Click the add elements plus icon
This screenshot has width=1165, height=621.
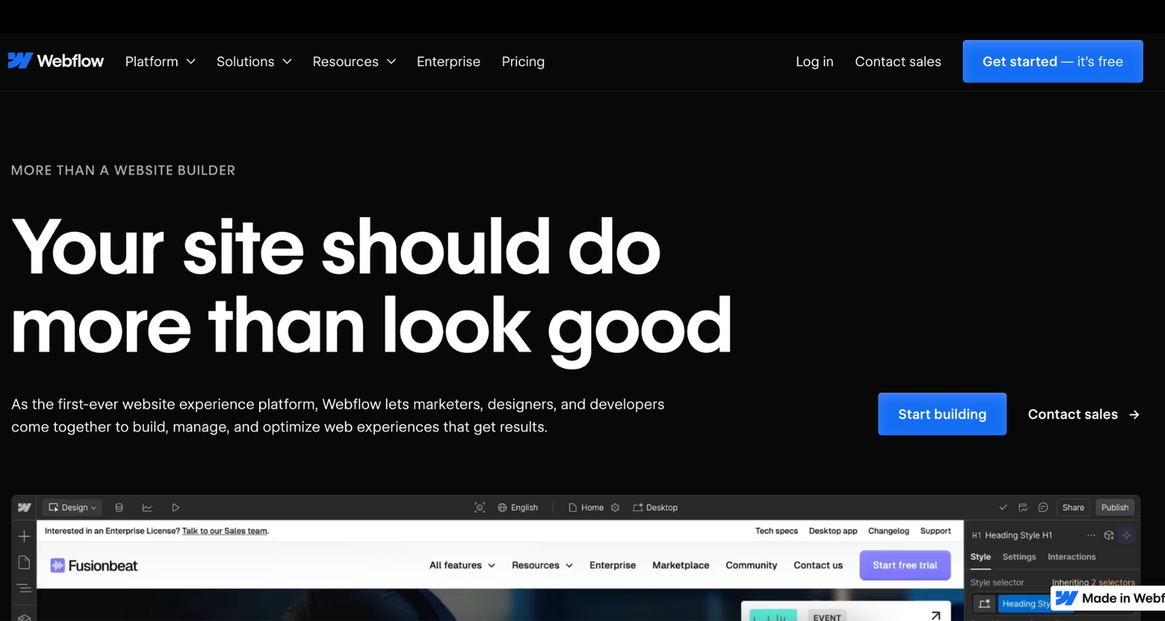pos(24,536)
